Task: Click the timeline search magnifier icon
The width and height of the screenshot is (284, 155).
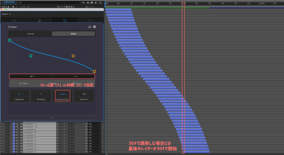Action: 20,3
